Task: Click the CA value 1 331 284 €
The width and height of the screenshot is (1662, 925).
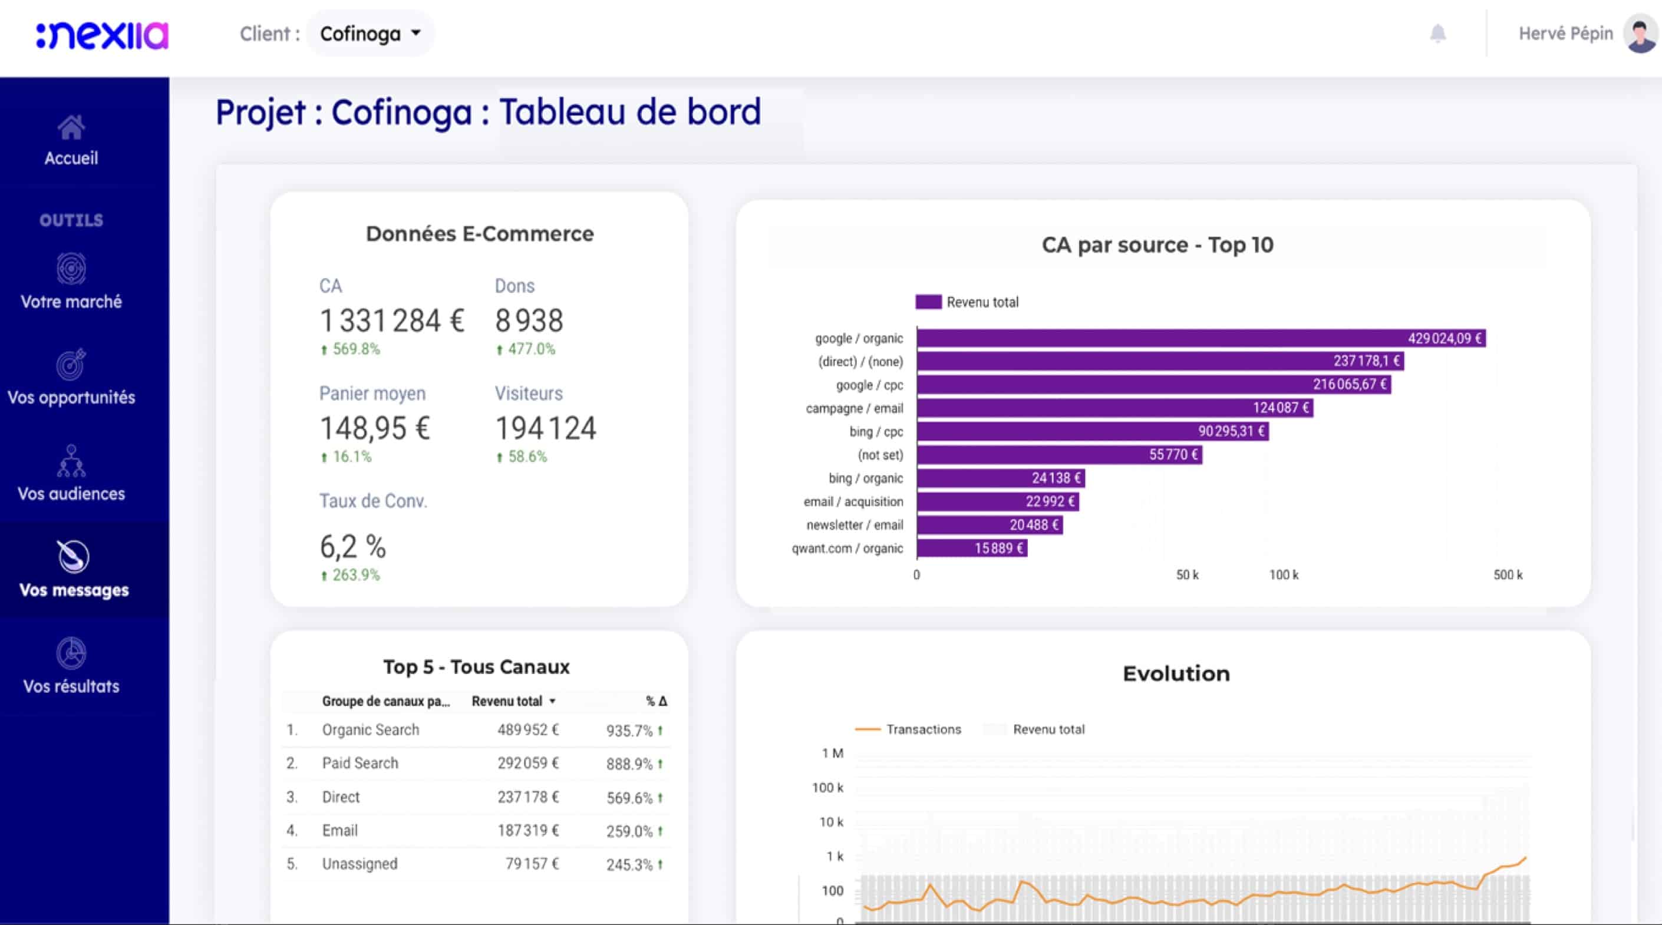Action: pyautogui.click(x=393, y=321)
